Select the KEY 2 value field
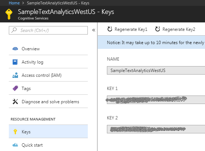This screenshot has width=205, height=151. pos(156,129)
